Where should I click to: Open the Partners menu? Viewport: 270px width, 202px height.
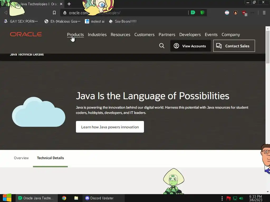(x=167, y=34)
